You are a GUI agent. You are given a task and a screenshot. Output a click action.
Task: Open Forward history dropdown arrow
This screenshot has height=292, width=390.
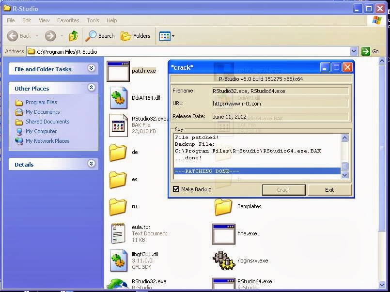click(x=62, y=36)
